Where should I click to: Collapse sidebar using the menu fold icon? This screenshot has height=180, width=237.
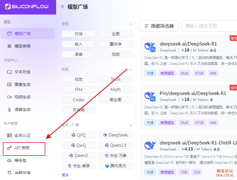click(x=62, y=7)
